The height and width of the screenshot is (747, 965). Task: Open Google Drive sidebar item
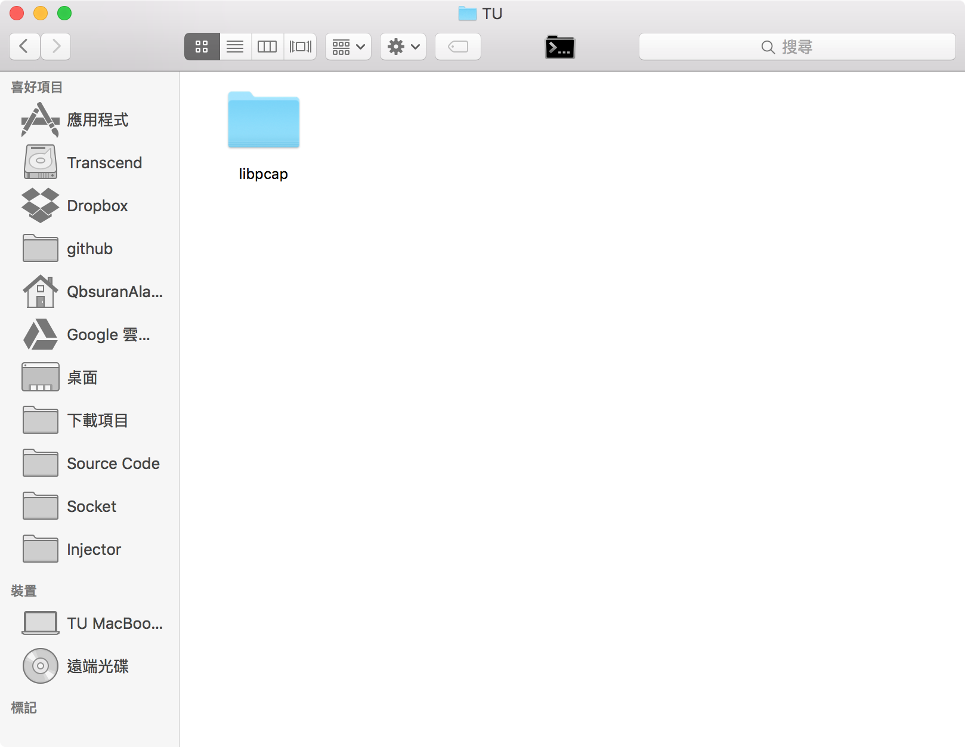tap(107, 335)
